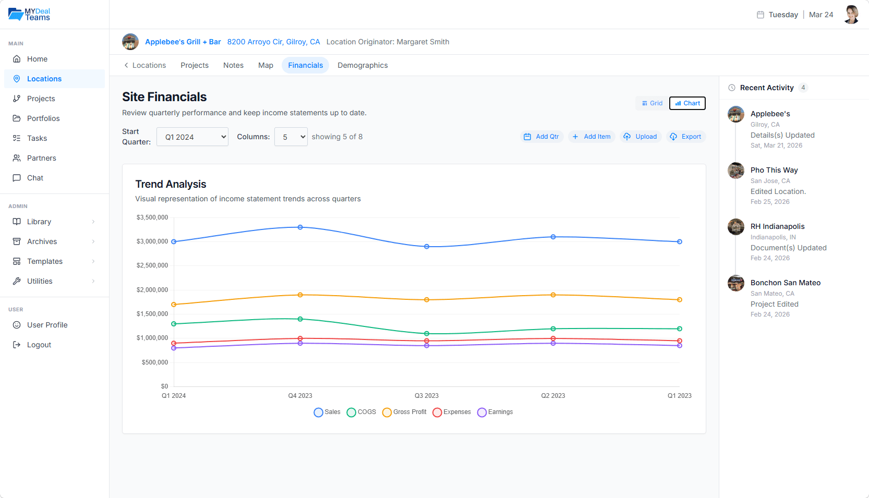
Task: Open the Start Quarter dropdown
Action: 192,137
